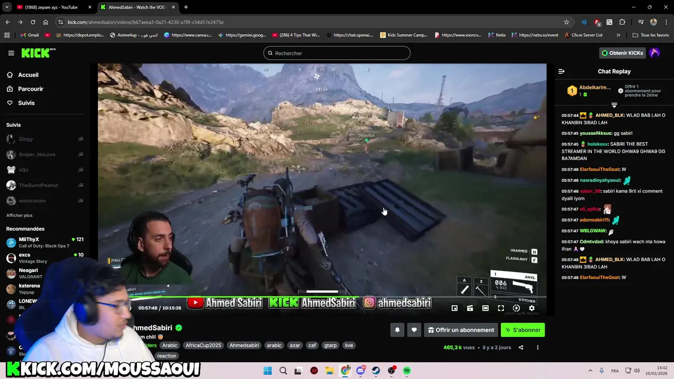Open Cfx.re Server List bookmark
The image size is (674, 379).
pyautogui.click(x=583, y=35)
